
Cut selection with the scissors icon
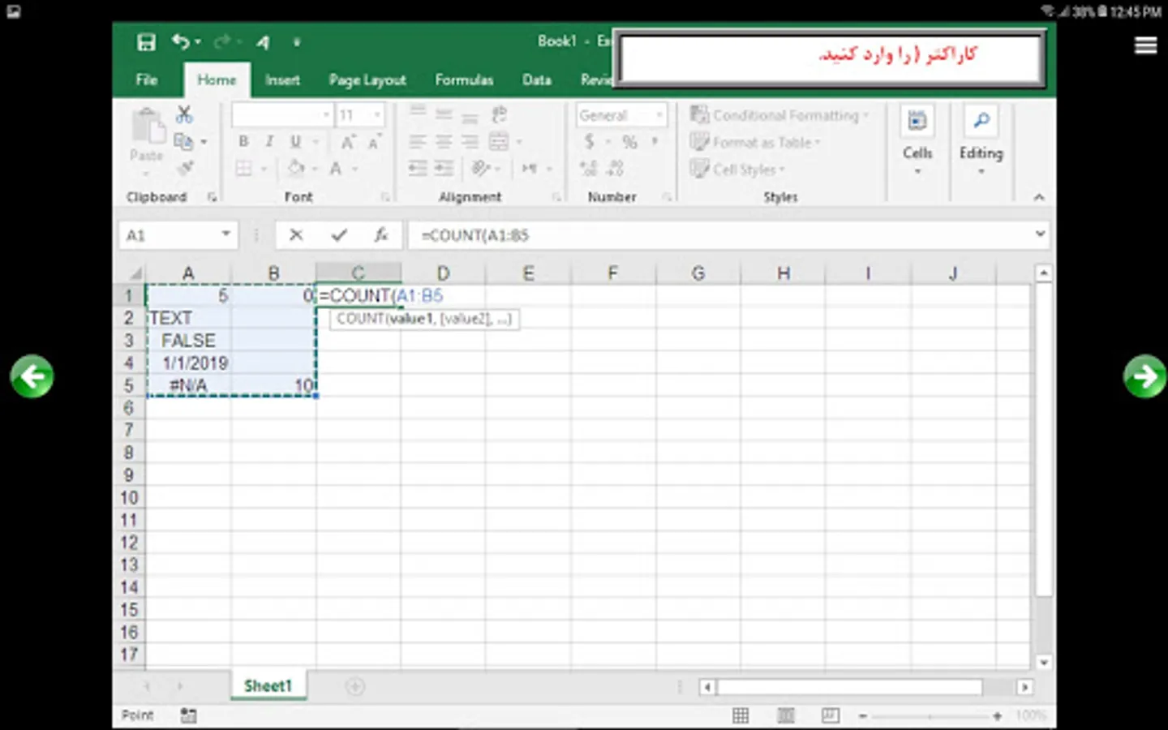[x=185, y=114]
